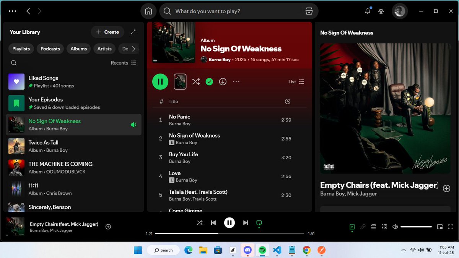Viewport: 459px width, 258px height.
Task: Connect to a device
Action: (x=385, y=227)
